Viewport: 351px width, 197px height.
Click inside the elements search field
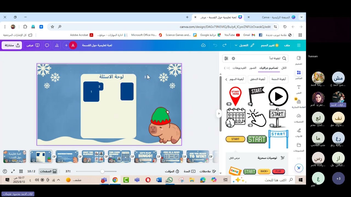(255, 58)
